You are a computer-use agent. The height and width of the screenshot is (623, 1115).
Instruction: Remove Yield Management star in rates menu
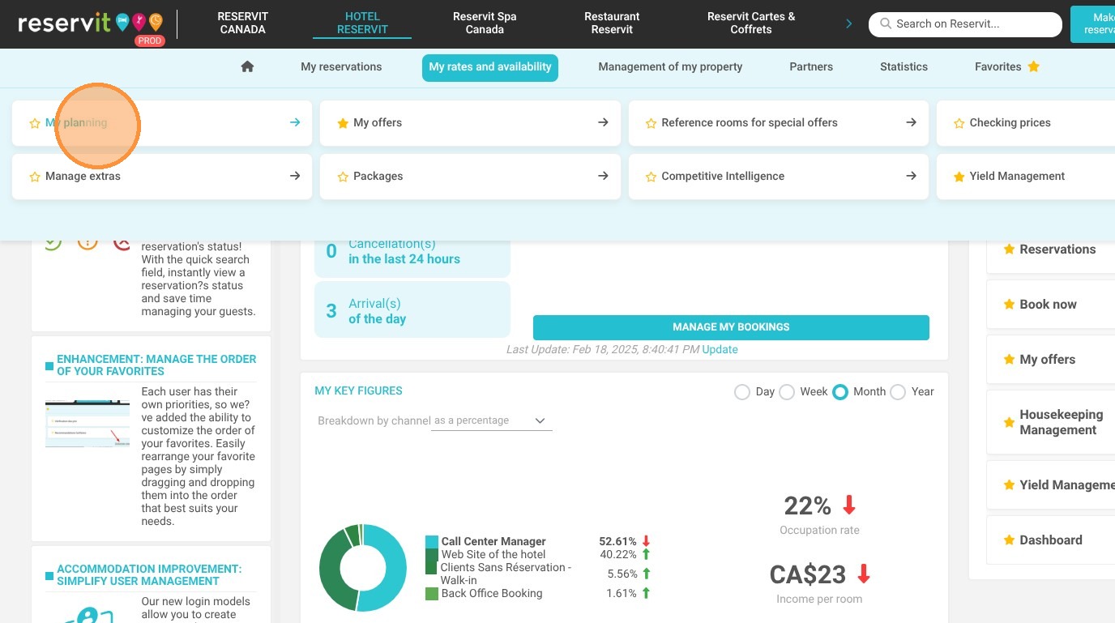click(x=959, y=177)
